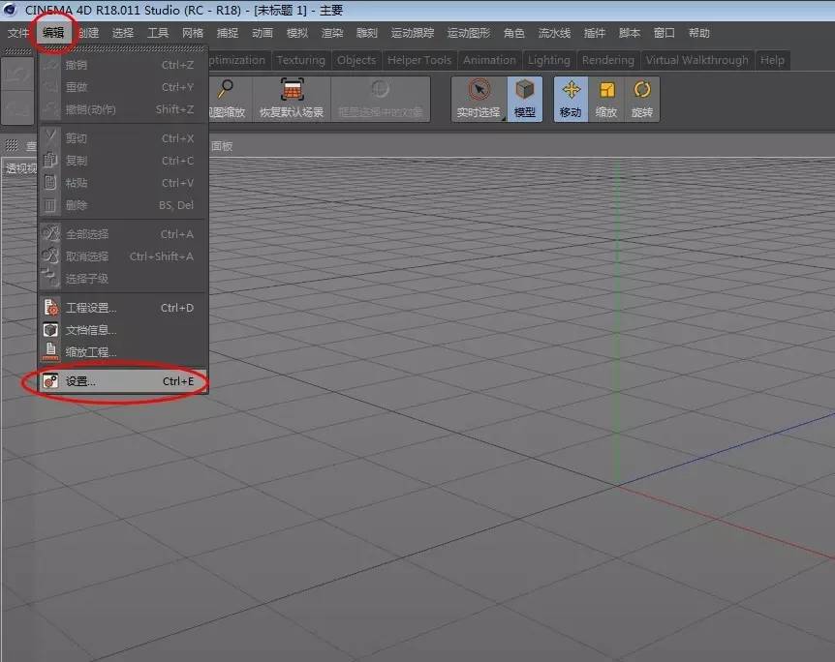Screen dimensions: 835x662
Task: Open the 运动跟踪 menu
Action: point(413,33)
